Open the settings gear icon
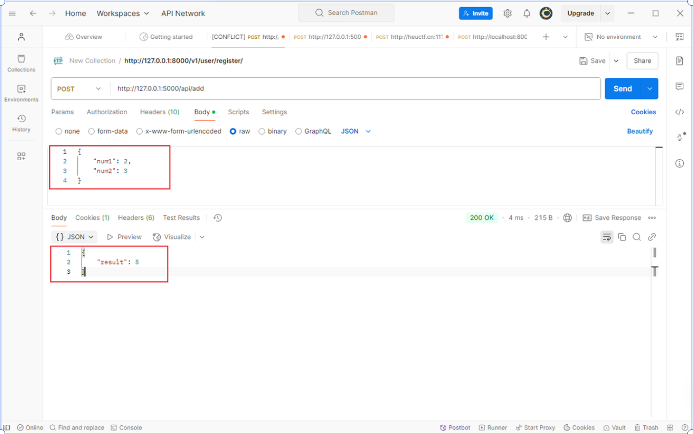 [x=507, y=13]
